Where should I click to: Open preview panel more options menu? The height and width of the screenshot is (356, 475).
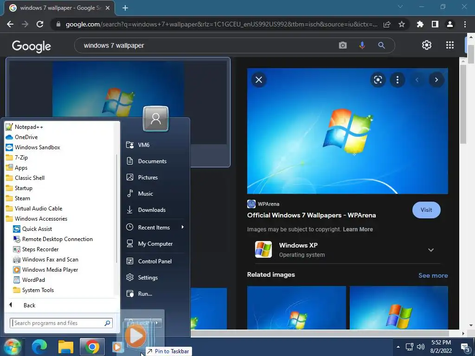398,80
